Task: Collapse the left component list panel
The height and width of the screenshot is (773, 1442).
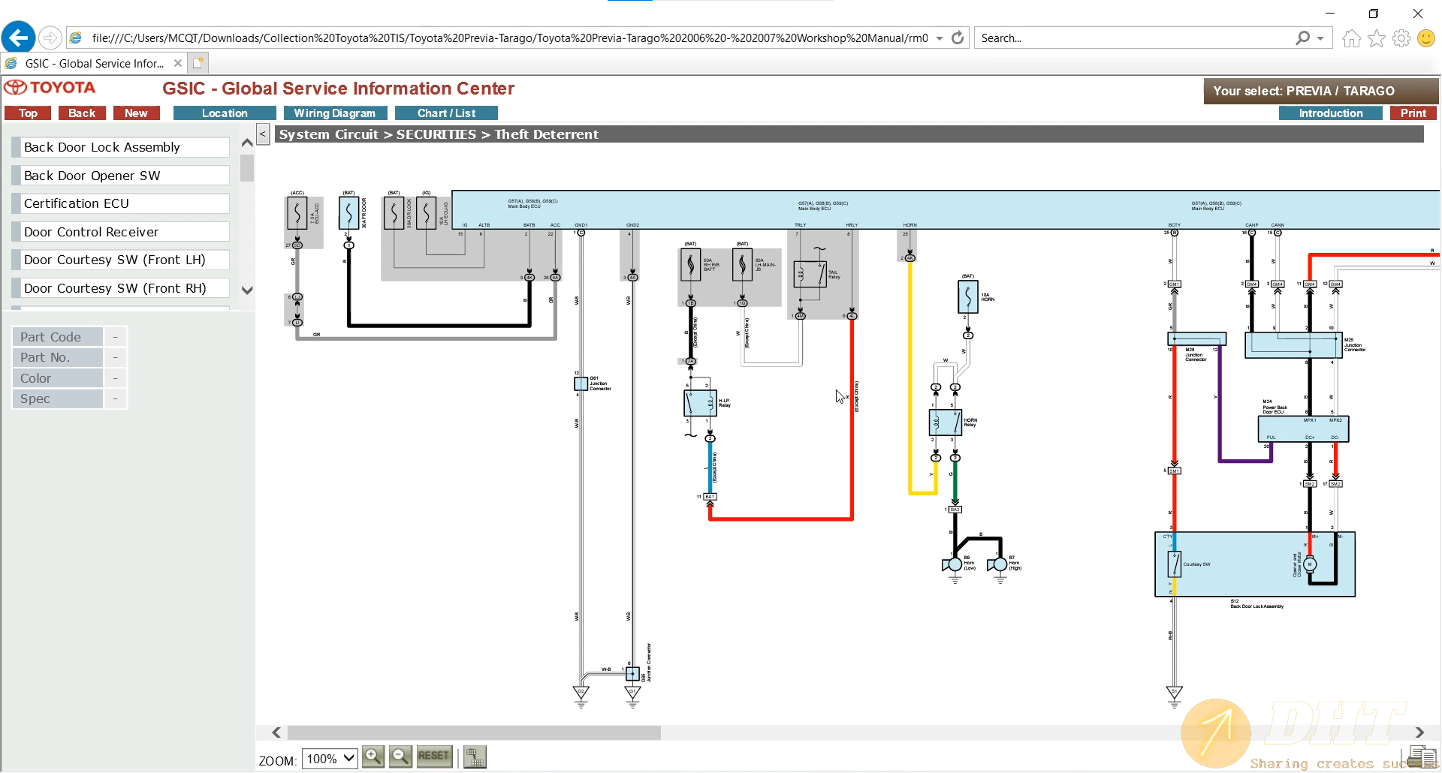Action: [x=263, y=134]
